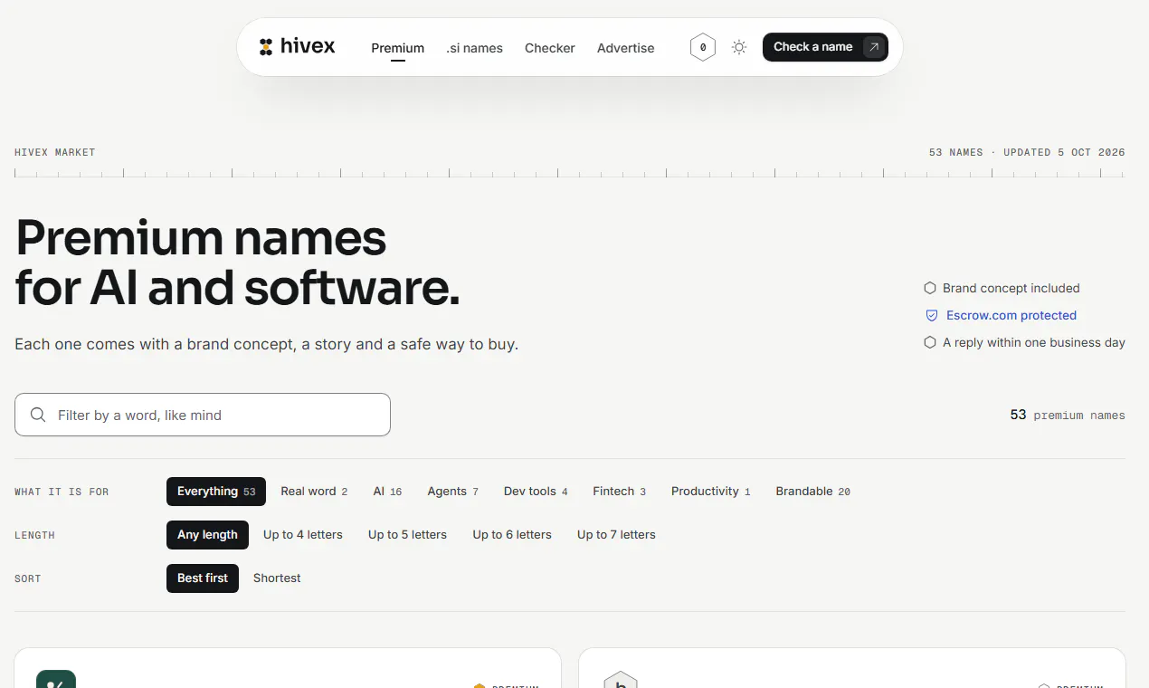Click the arrow icon in Check a name
This screenshot has height=688, width=1149.
pyautogui.click(x=873, y=47)
